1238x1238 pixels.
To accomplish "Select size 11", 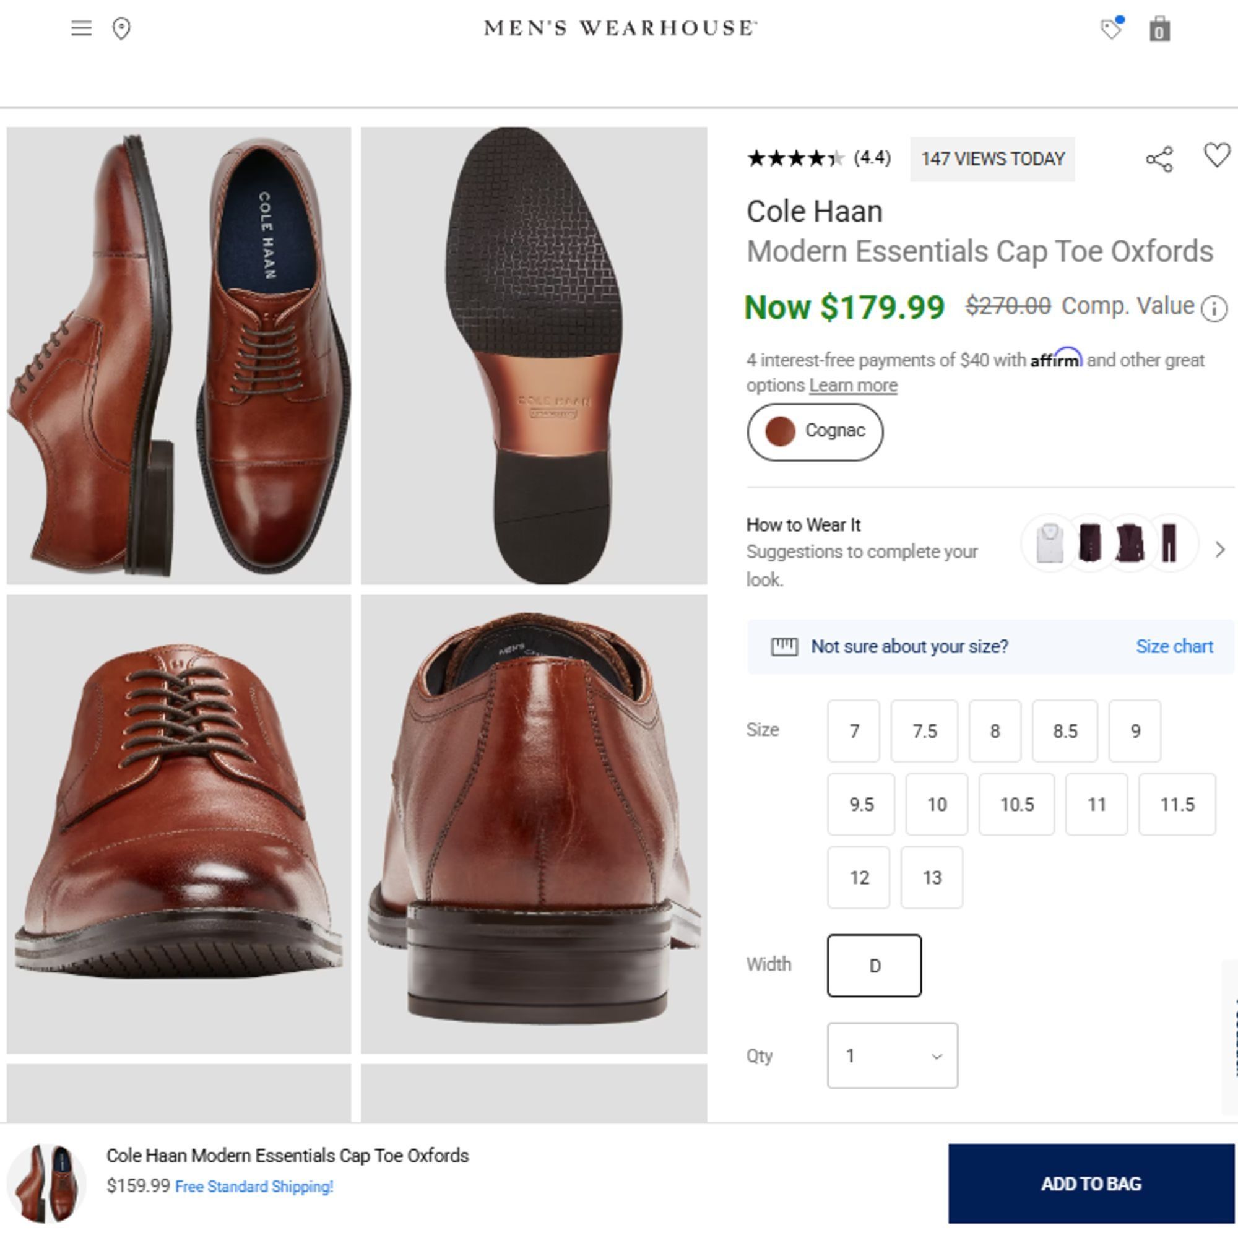I will (x=1096, y=804).
